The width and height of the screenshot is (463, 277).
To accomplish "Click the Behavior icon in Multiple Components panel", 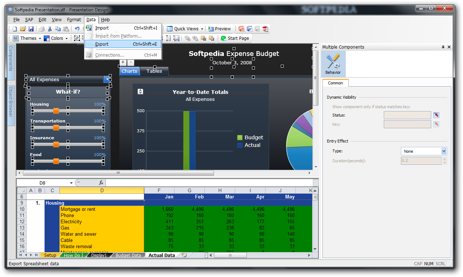I will point(333,64).
